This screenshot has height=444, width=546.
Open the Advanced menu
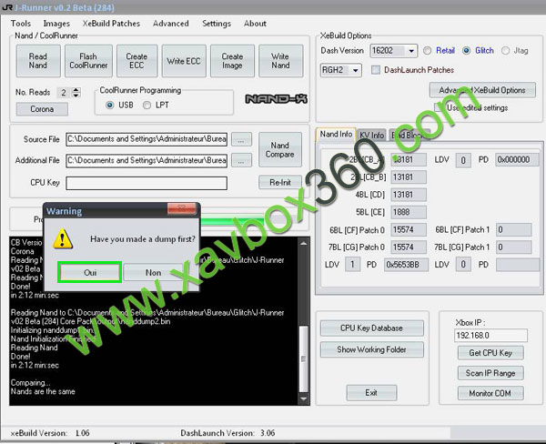click(171, 24)
